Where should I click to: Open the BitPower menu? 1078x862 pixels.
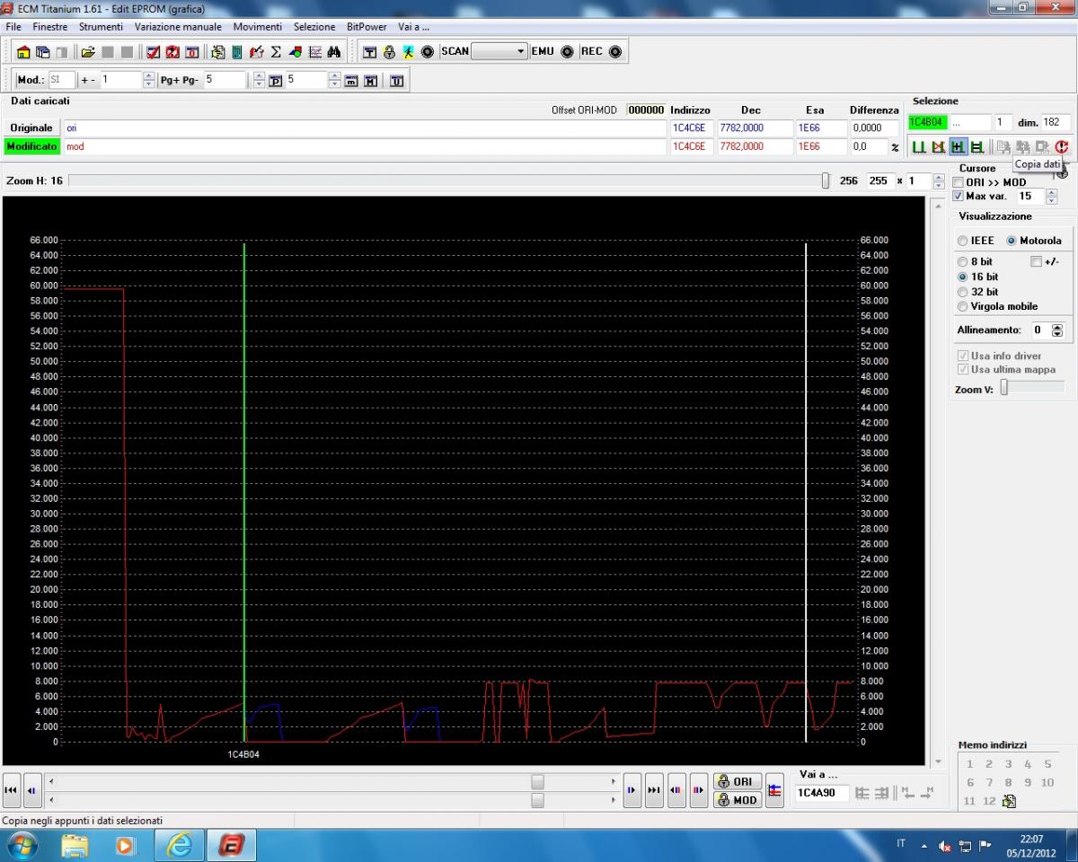pos(367,27)
